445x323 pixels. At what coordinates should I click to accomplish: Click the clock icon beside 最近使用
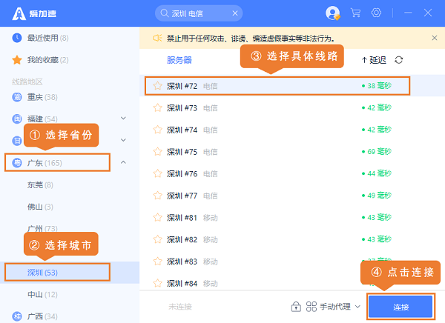(17, 38)
